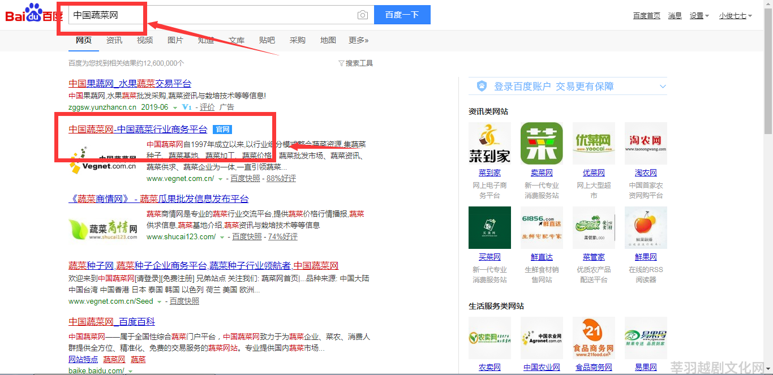Open 蔬菜种子网 result title

tap(204, 266)
